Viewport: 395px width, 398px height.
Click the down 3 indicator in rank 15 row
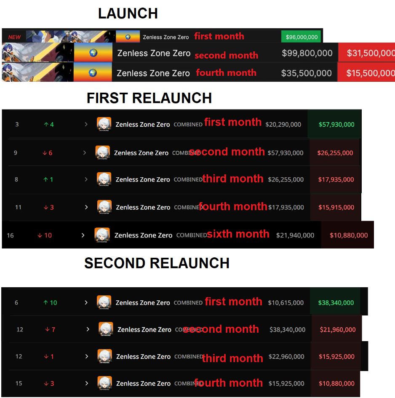click(49, 383)
